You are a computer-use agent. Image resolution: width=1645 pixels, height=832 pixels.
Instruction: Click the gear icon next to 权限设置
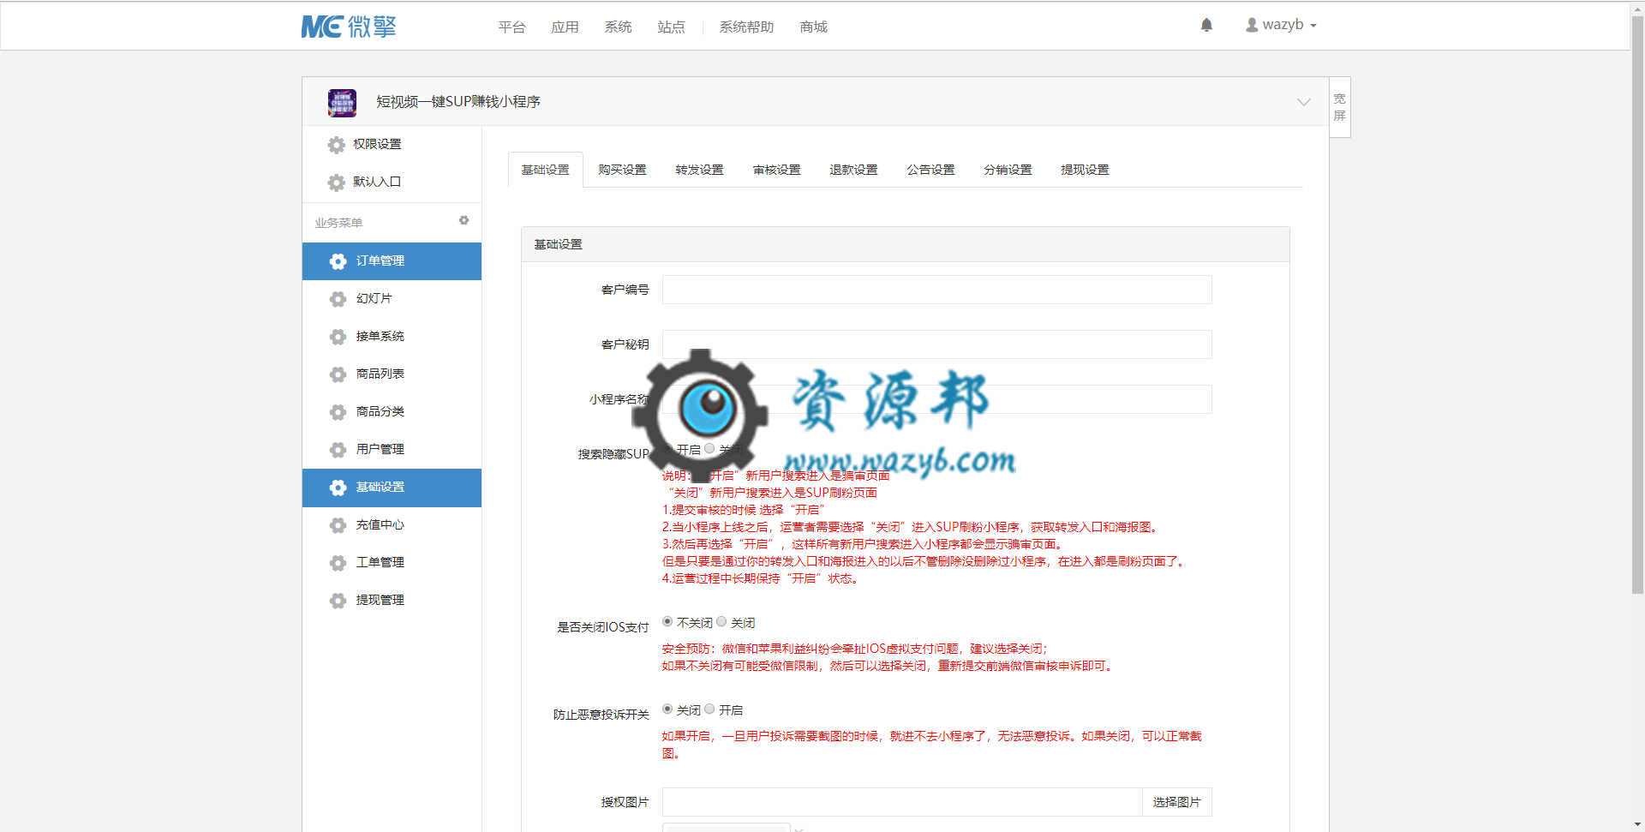[337, 145]
